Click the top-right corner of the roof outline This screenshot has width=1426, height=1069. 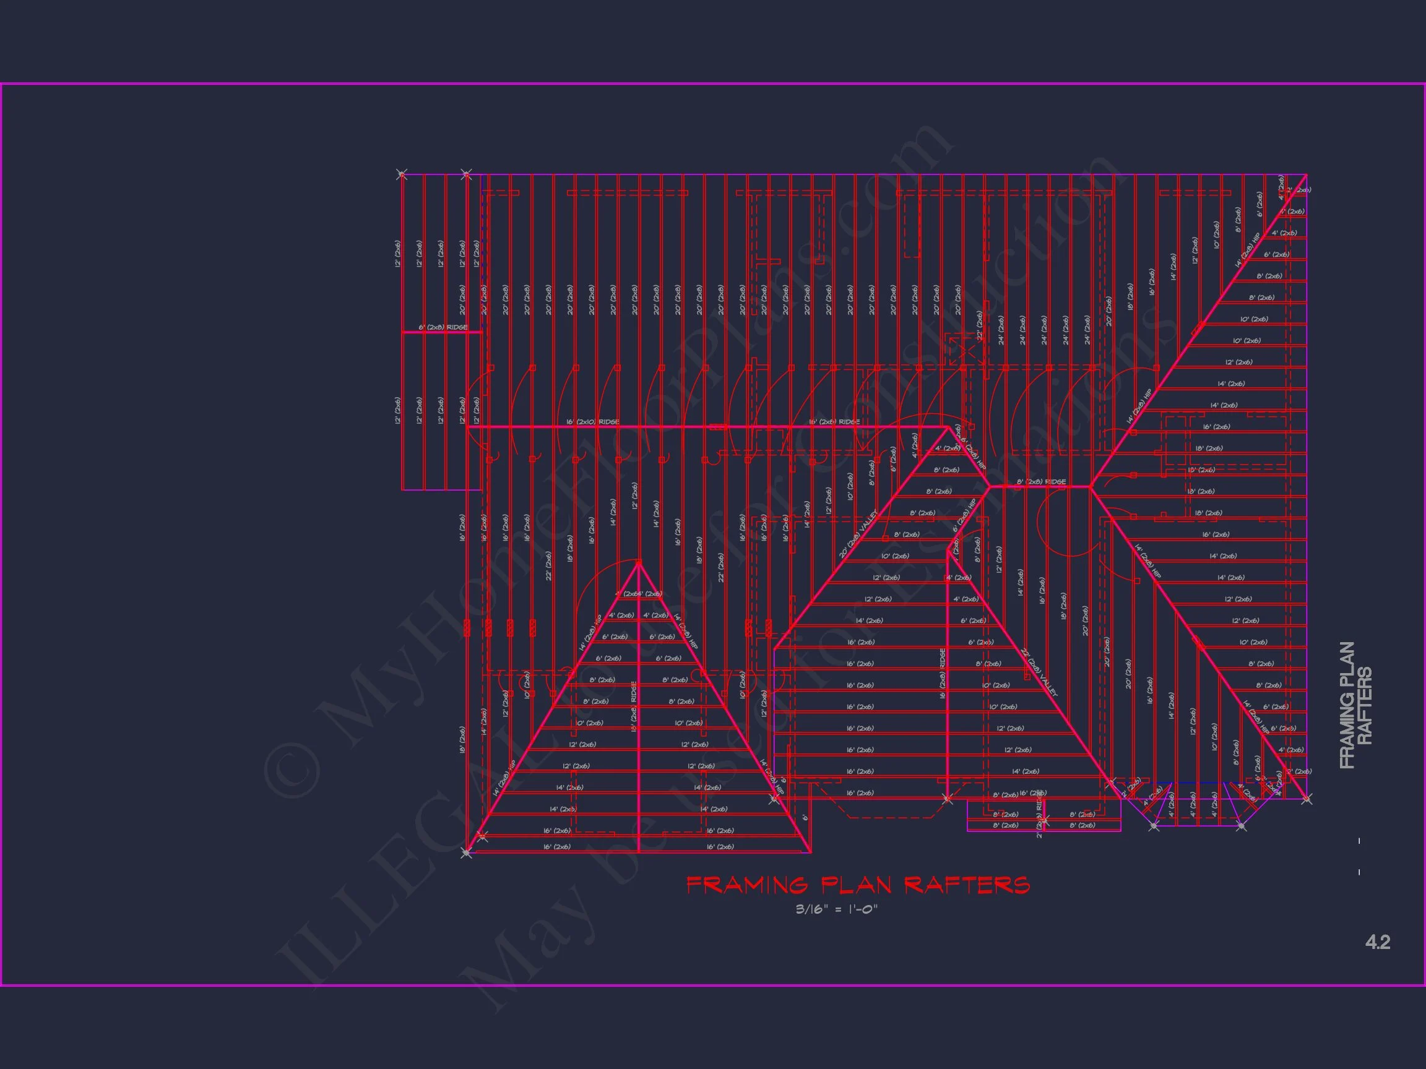pyautogui.click(x=1306, y=174)
